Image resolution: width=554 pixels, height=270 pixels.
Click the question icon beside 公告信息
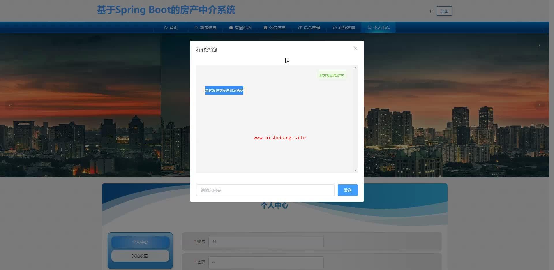pyautogui.click(x=265, y=28)
